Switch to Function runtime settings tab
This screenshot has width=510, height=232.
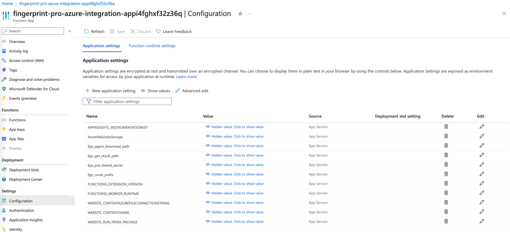coord(152,46)
